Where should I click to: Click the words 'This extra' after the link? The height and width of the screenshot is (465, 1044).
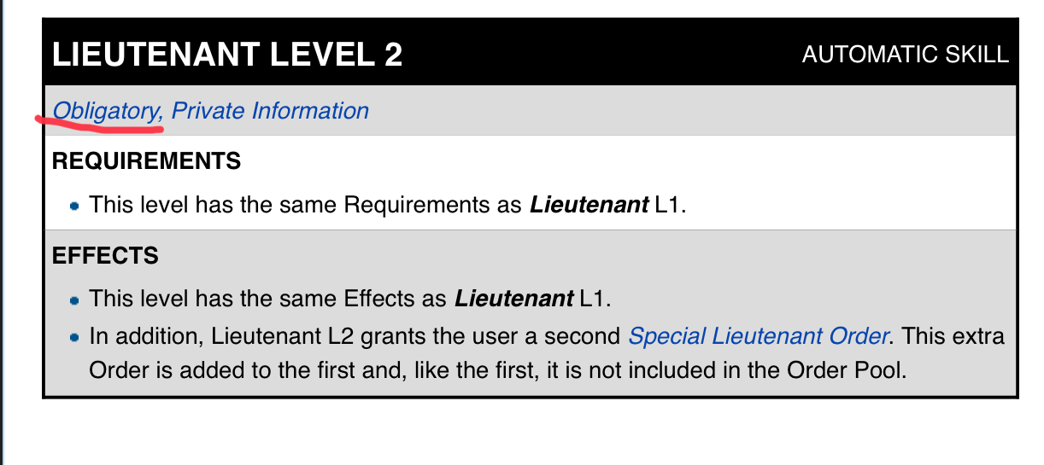[x=953, y=336]
